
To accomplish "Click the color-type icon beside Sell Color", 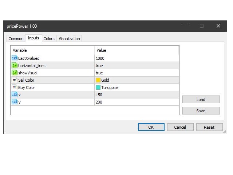I will (15, 80).
